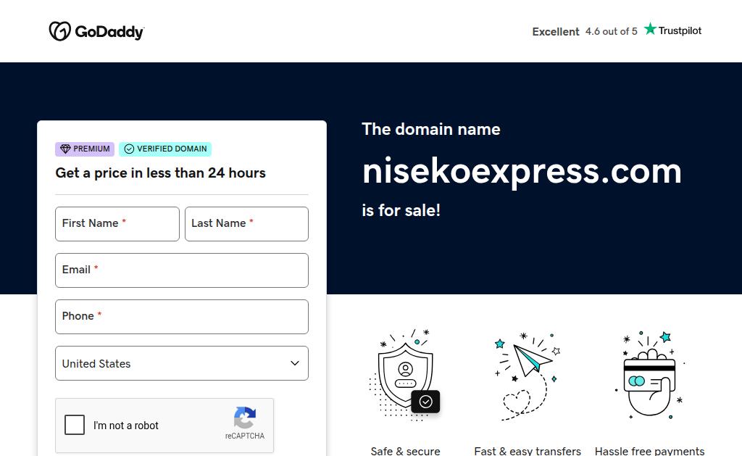Focus the Phone input field

point(182,317)
